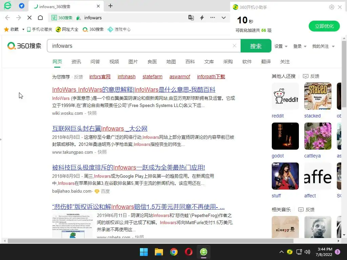The image size is (347, 260).
Task: Open the 被科技巨头极度排斥的Infowars result
Action: (128, 167)
